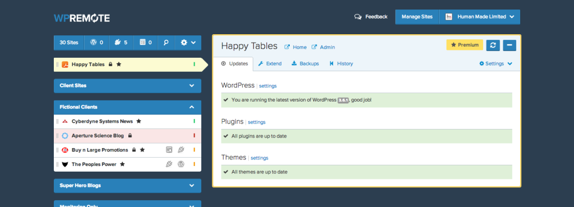This screenshot has width=574, height=207.
Task: Click the Happy Tables panel heading
Action: point(249,46)
